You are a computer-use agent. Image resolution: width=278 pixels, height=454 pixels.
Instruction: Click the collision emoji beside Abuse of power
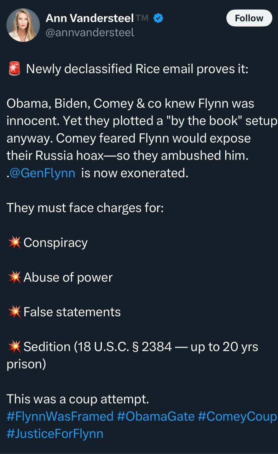15,277
